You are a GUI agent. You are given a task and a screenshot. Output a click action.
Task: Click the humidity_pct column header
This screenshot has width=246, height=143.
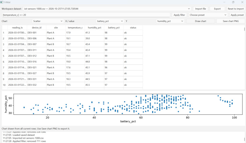pyautogui.click(x=94, y=28)
